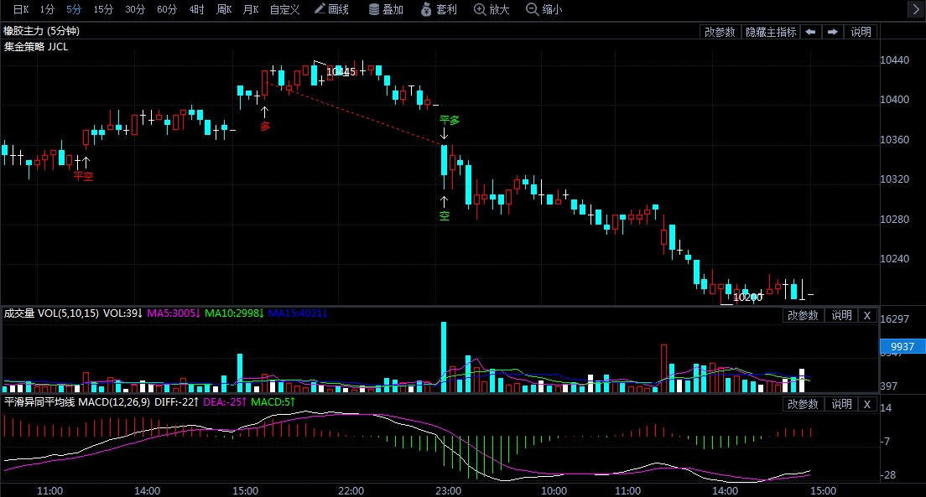Screen dimensions: 926x497
Task: Click 改参数 in the main chart header
Action: pos(720,32)
